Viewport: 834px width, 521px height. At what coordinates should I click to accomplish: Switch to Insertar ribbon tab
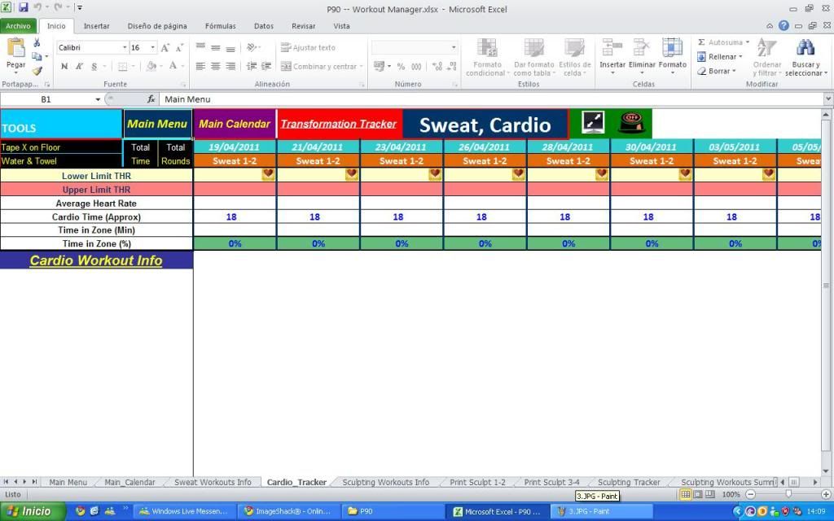coord(96,25)
